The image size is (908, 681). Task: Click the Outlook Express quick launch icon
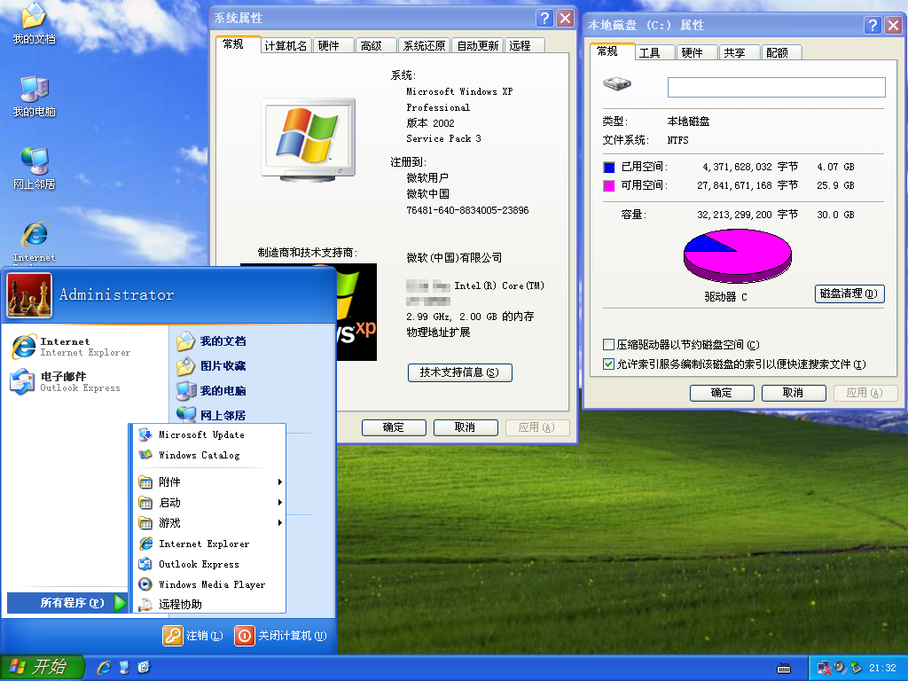click(145, 668)
